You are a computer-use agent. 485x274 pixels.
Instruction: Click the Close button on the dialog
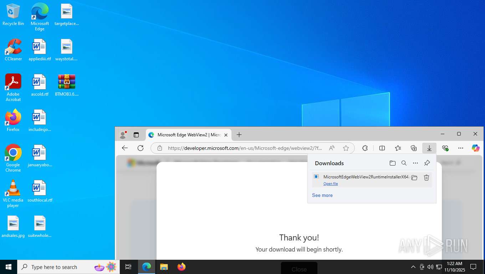point(299,268)
